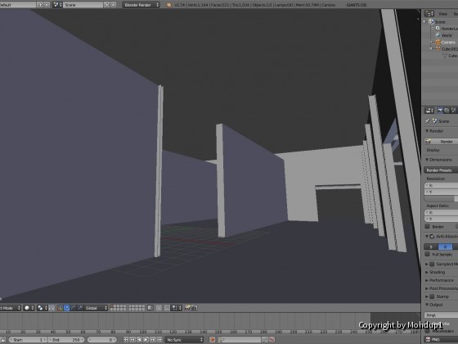This screenshot has width=458, height=344.
Task: Click the Resolution Y field
Action: (441, 192)
